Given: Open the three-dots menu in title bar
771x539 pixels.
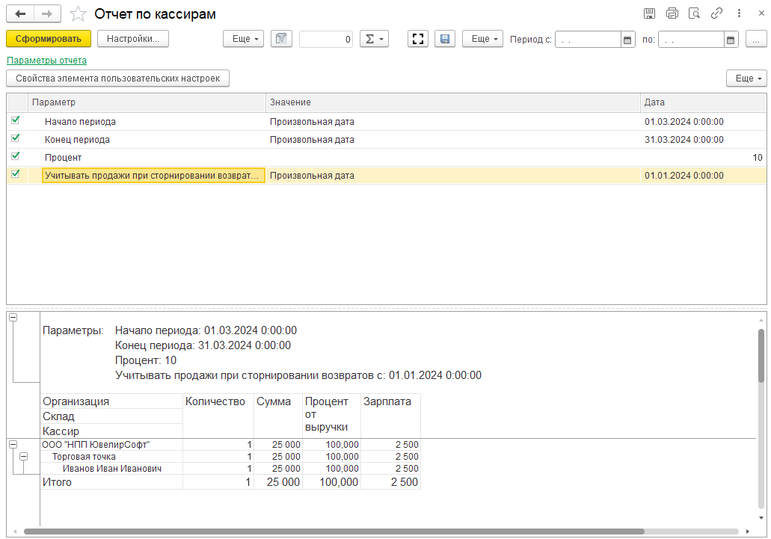Looking at the screenshot, I should [x=739, y=13].
